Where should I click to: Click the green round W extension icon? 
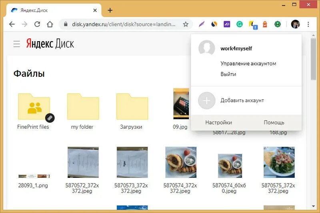(x=278, y=24)
